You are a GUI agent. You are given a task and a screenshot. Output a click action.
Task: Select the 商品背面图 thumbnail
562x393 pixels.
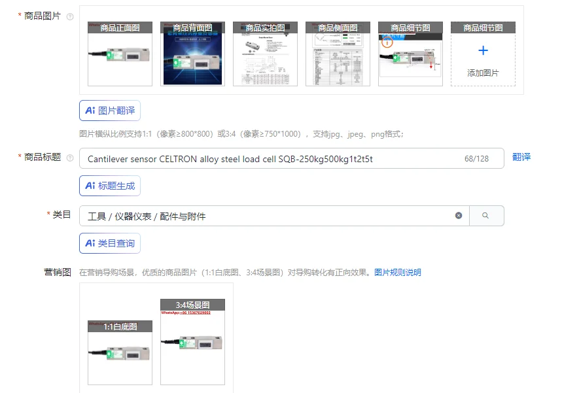tap(192, 54)
